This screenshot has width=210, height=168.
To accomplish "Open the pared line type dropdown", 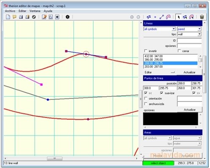I will point(199,29).
